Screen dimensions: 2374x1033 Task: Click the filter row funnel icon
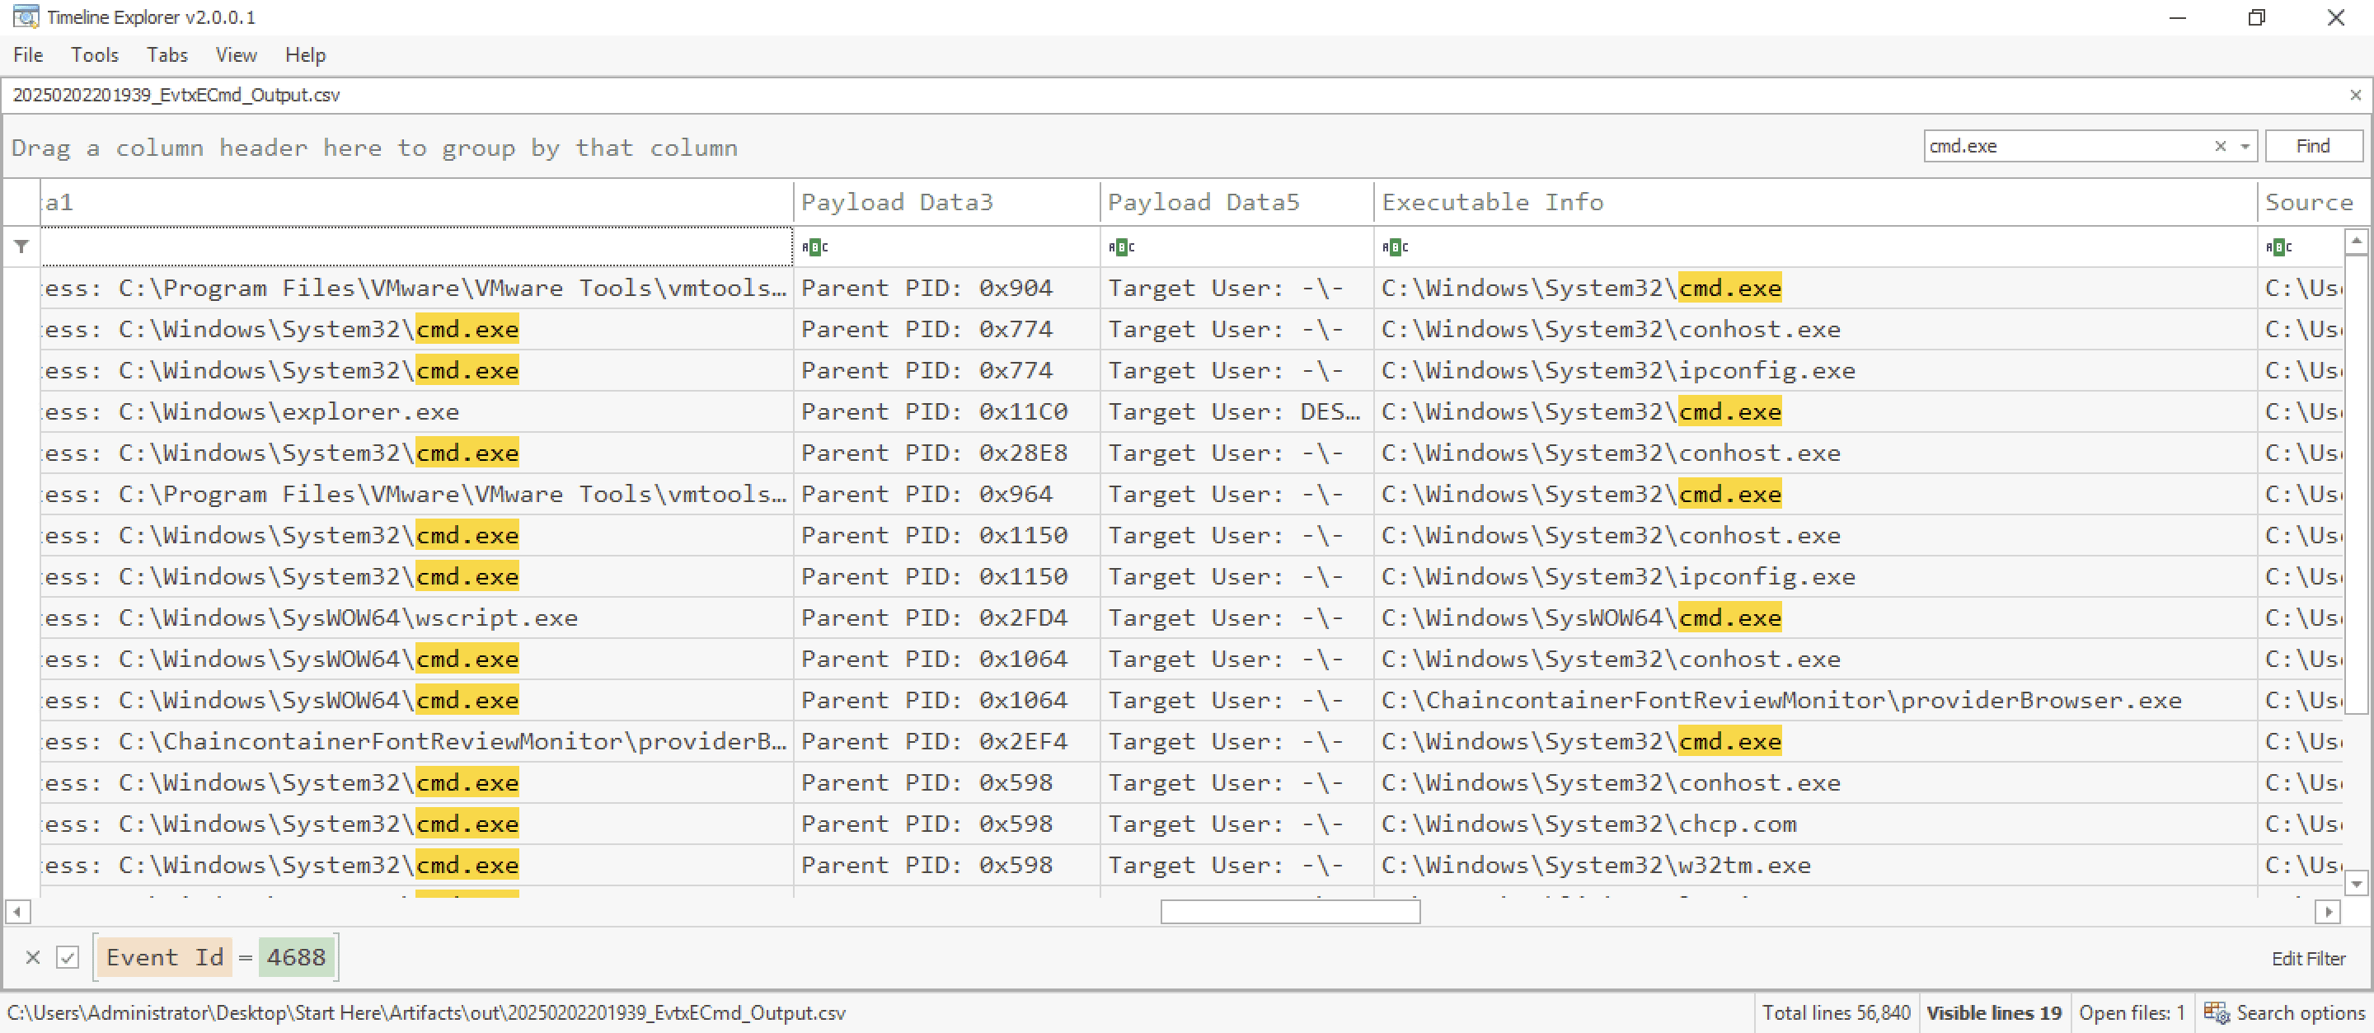click(x=21, y=246)
